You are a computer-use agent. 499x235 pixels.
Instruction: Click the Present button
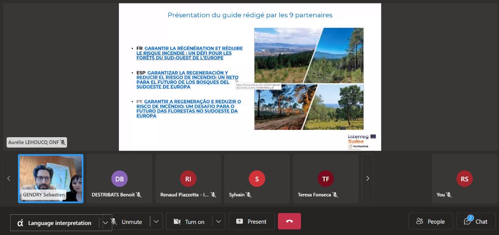(x=252, y=222)
